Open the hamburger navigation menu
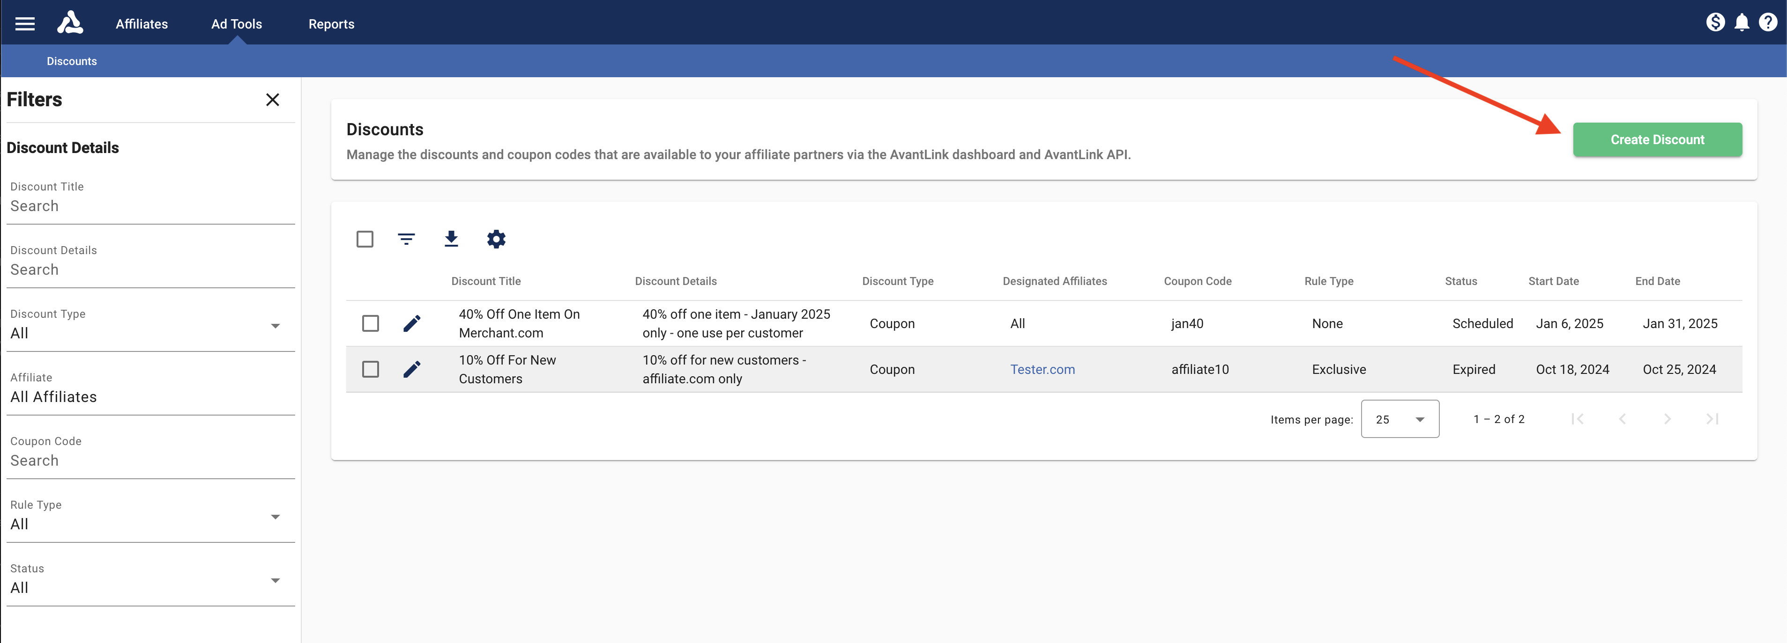The width and height of the screenshot is (1787, 643). click(25, 24)
